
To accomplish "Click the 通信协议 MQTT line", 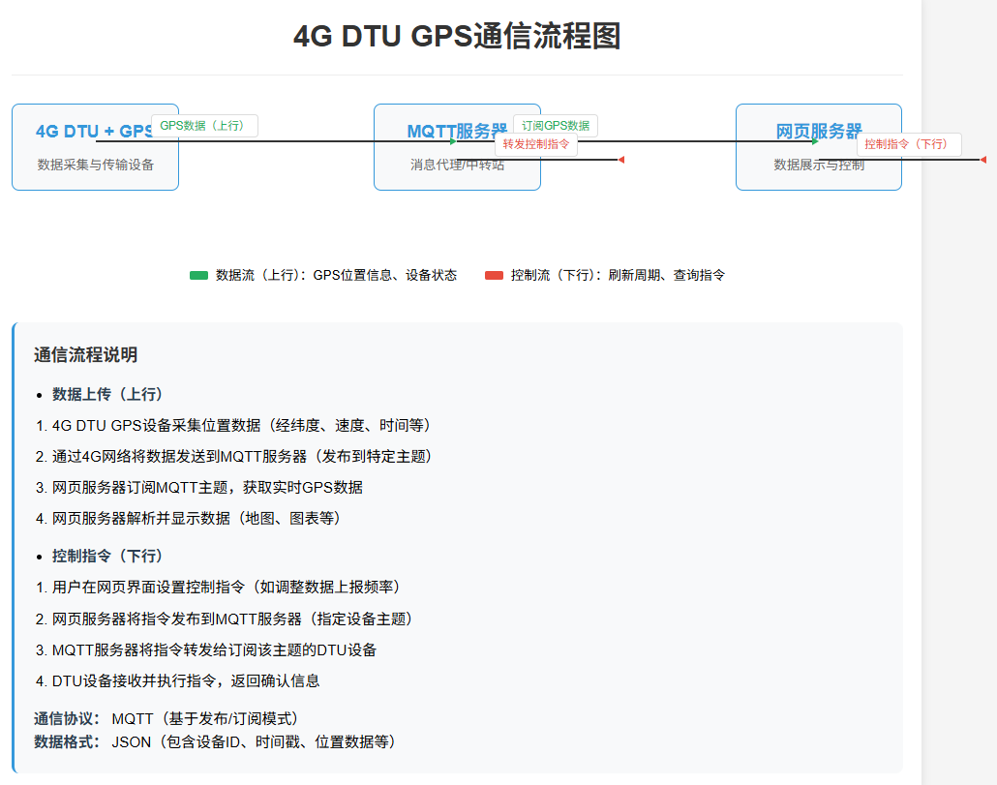I will (x=166, y=718).
